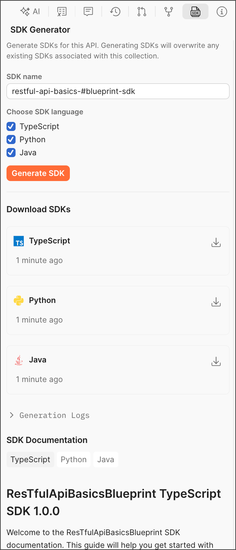This screenshot has width=236, height=550.
Task: Uncheck the TypeScript language checkbox
Action: [x=11, y=127]
